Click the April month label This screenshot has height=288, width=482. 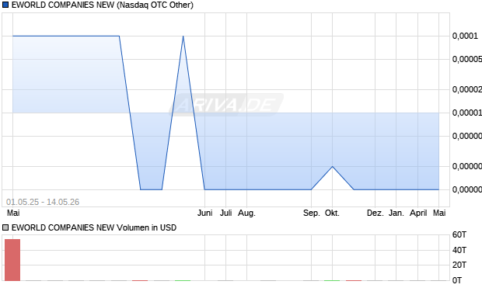(x=418, y=213)
